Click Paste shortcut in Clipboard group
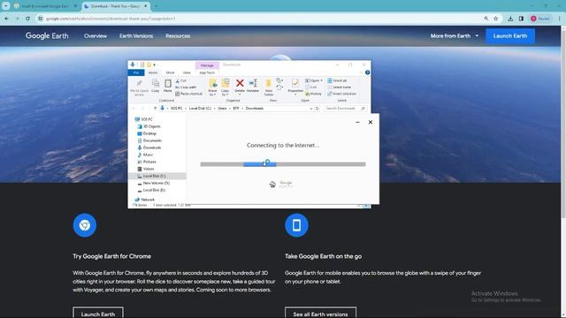Screen dimensions: 566x318 tap(188, 94)
